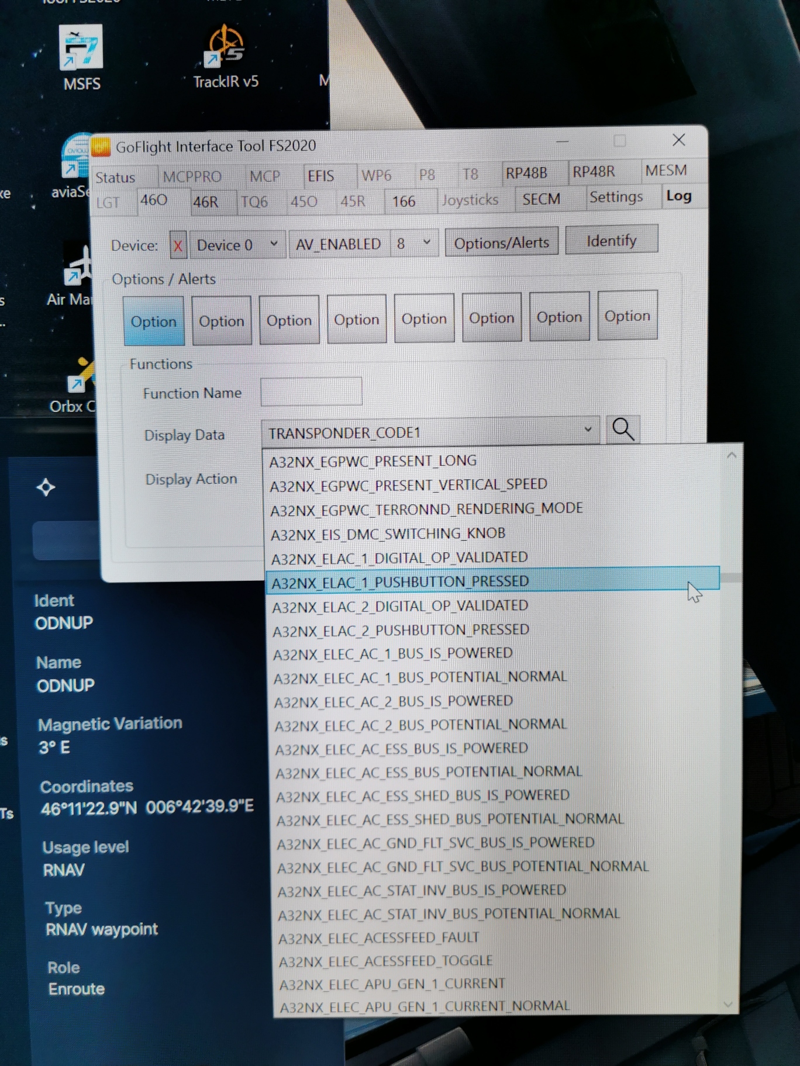Image resolution: width=800 pixels, height=1066 pixels.
Task: Pick A32NX_EIS_DMC_SWITCHING_KNOB
Action: (493, 534)
